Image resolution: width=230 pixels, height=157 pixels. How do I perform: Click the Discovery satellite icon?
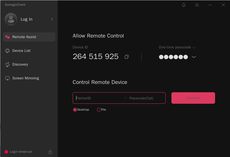(7, 64)
